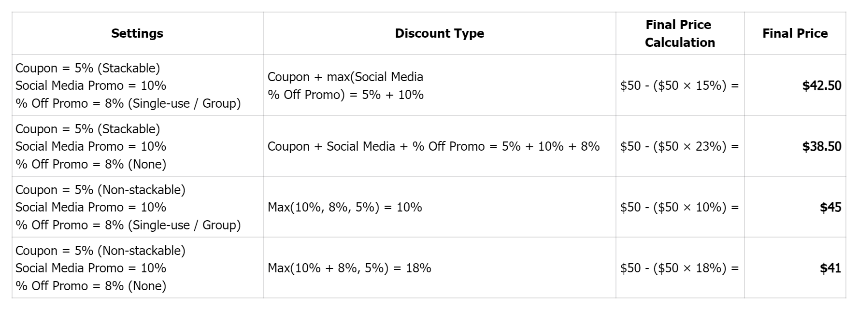Click the Final Price column header

pyautogui.click(x=795, y=33)
